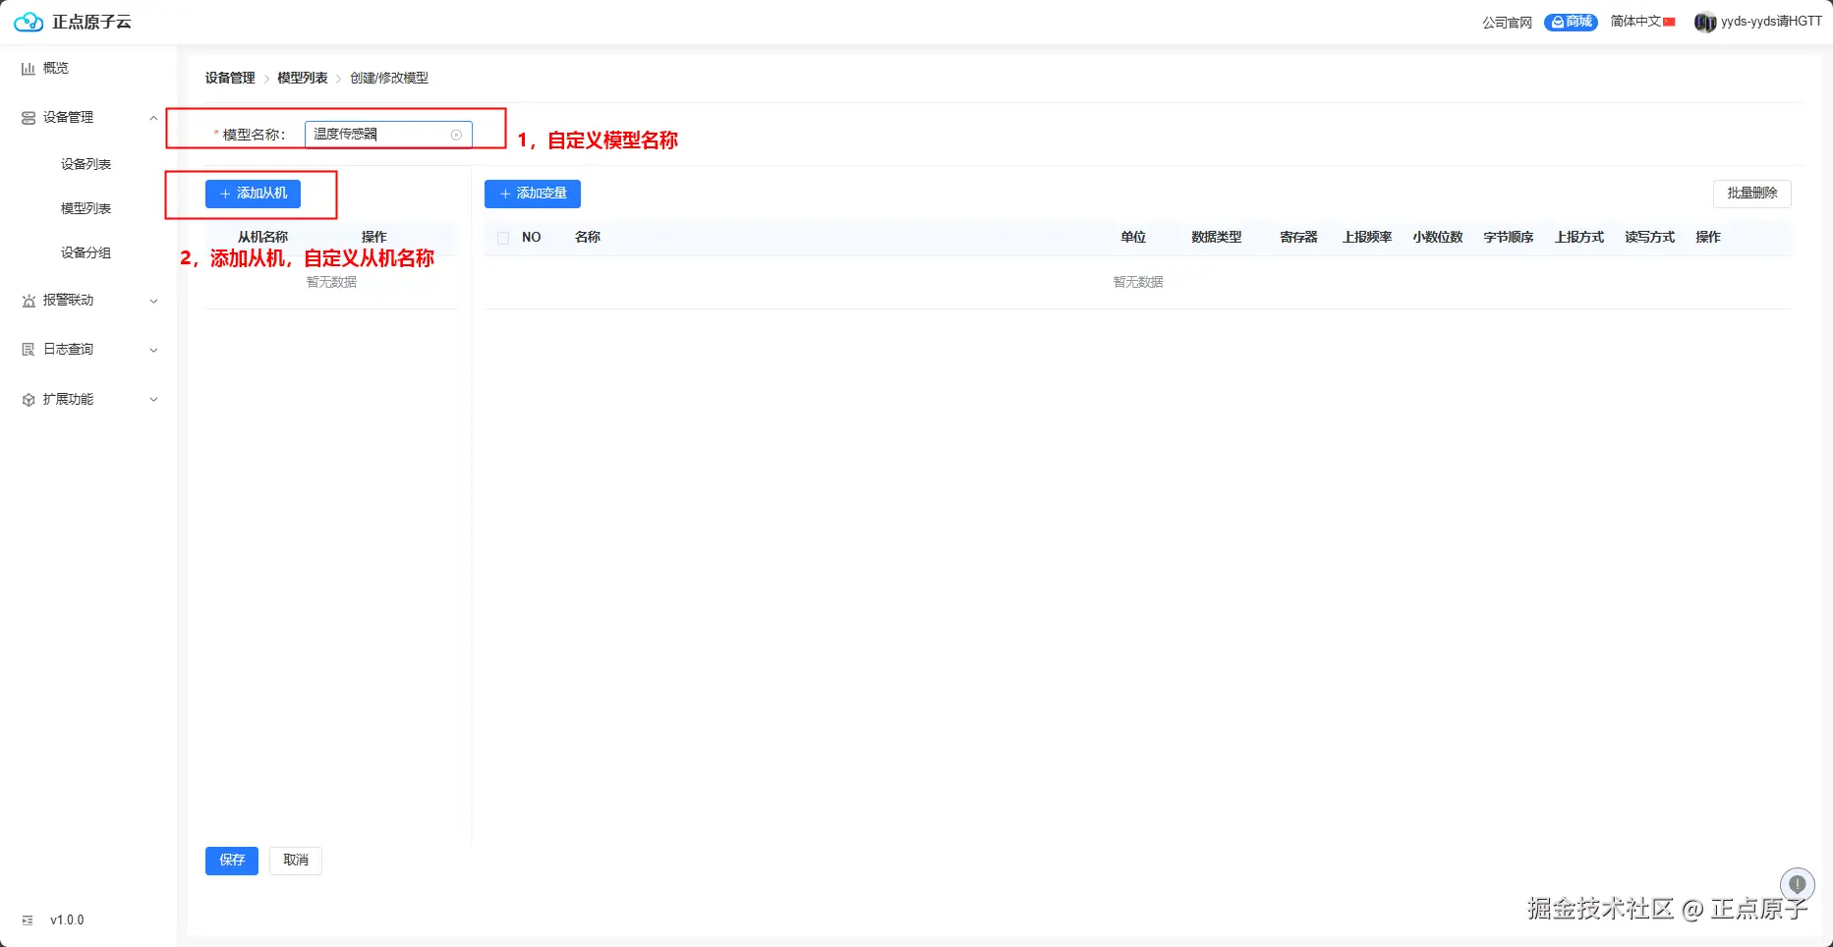Click the 读写方式 column header
The height and width of the screenshot is (947, 1833).
point(1649,238)
